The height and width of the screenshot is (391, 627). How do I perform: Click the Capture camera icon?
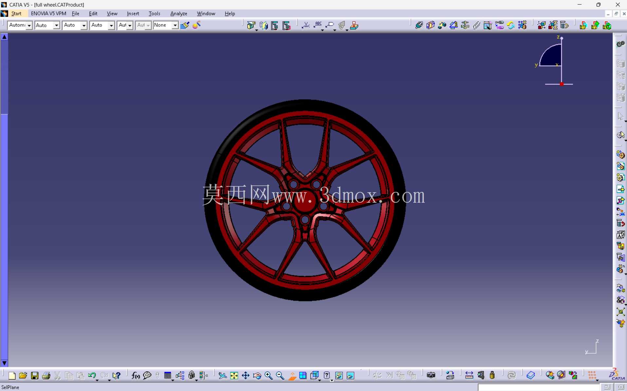[431, 376]
